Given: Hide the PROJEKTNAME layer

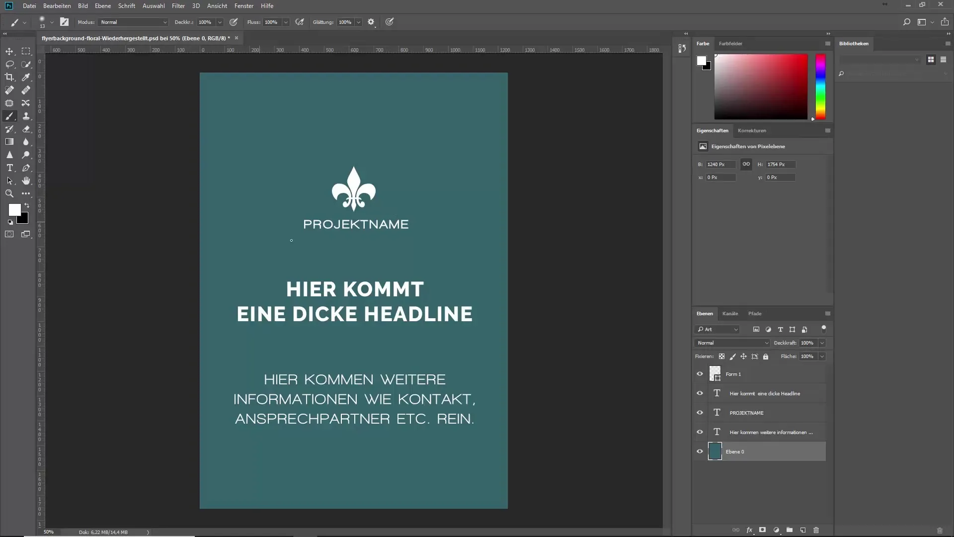Looking at the screenshot, I should pyautogui.click(x=700, y=413).
